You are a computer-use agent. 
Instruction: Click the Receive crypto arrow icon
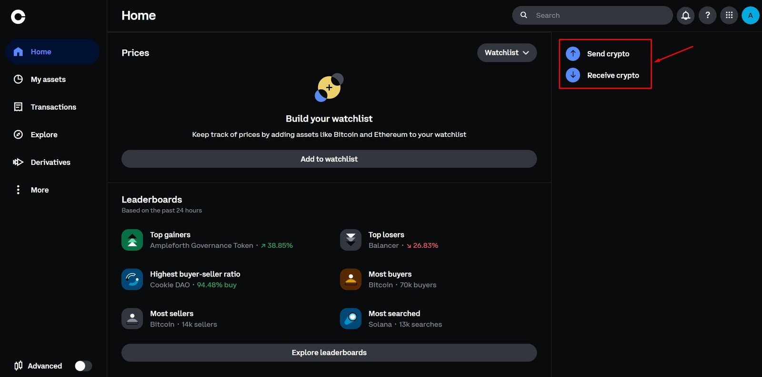click(x=573, y=75)
